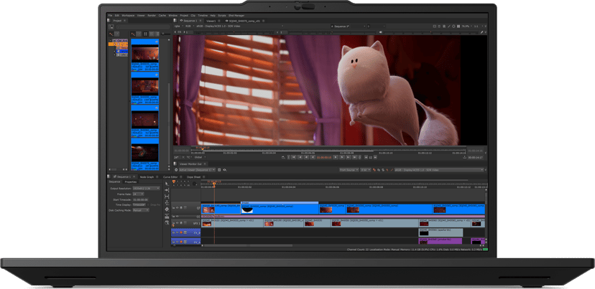Toggle lock icon on QT track
This screenshot has width=595, height=289.
(173, 207)
